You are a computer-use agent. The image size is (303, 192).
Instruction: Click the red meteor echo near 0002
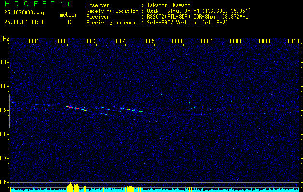(72, 108)
